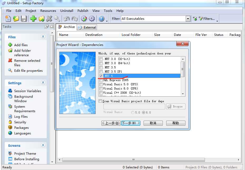Open the File menu

(9, 11)
